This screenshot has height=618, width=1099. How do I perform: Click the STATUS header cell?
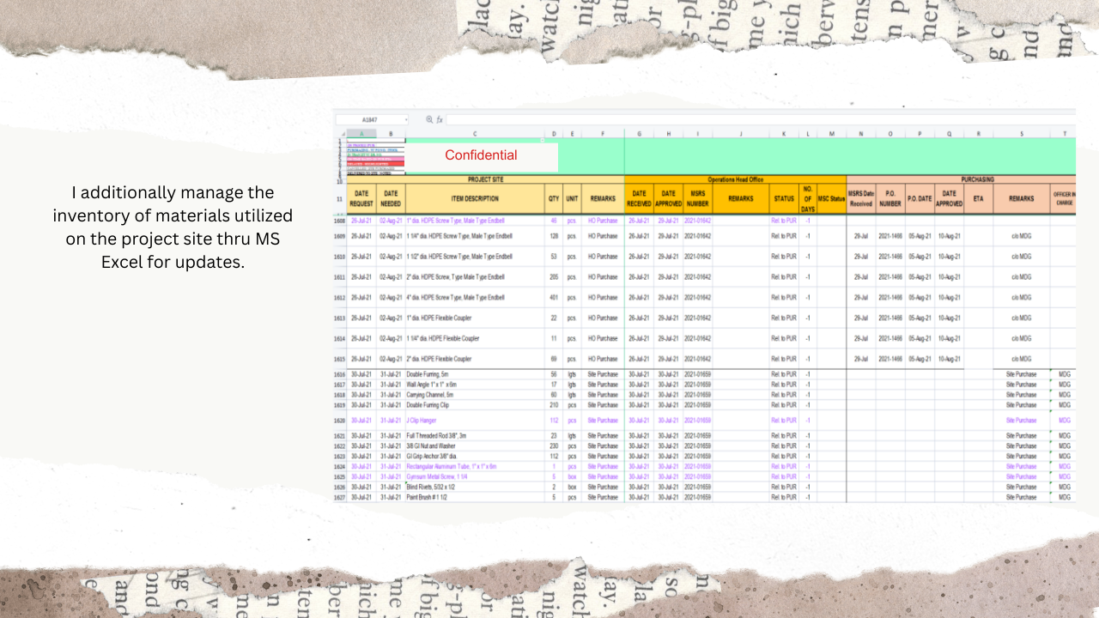coord(784,198)
